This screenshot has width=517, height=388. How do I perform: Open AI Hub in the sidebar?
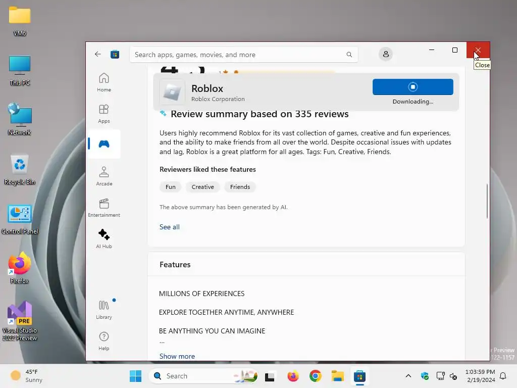tap(104, 239)
